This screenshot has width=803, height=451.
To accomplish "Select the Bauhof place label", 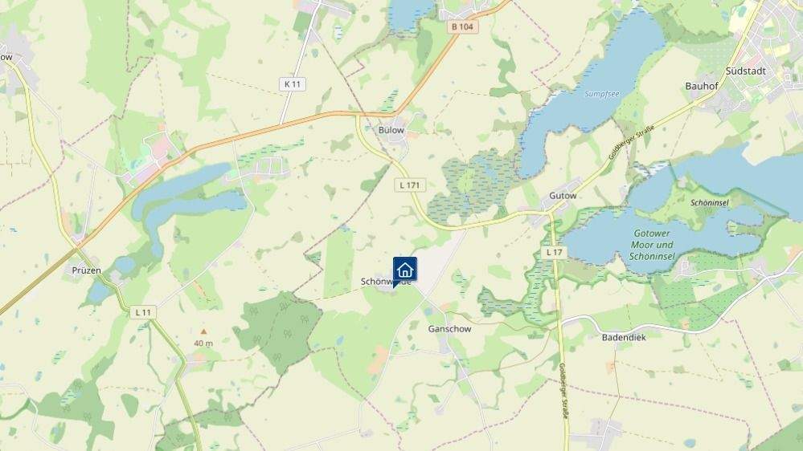I will pyautogui.click(x=702, y=86).
